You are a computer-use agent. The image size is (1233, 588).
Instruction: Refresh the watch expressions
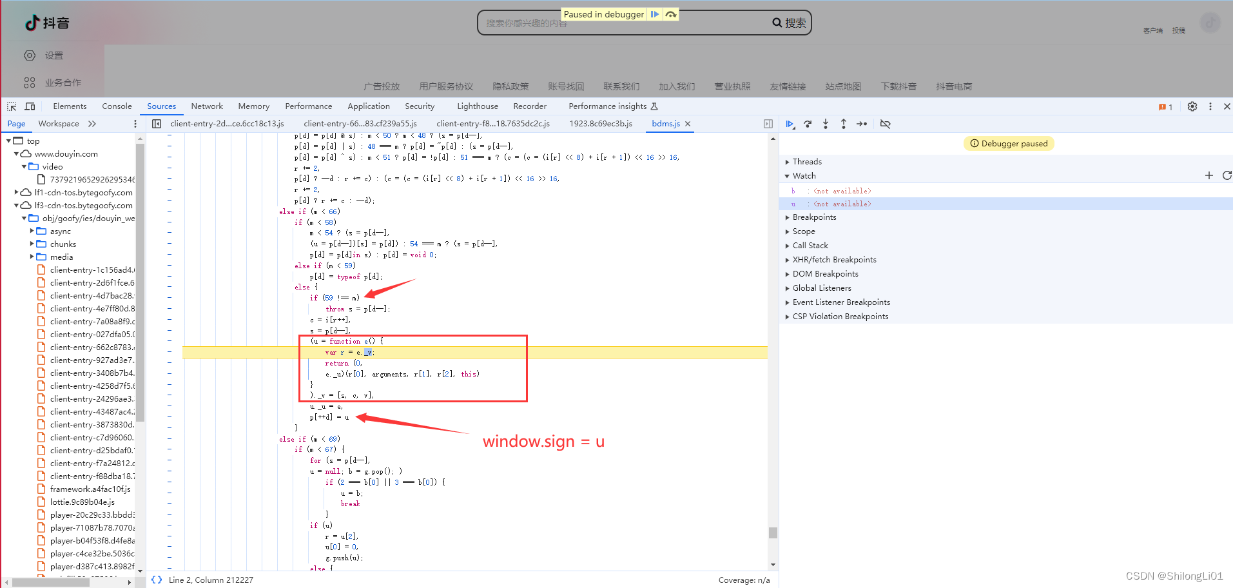[1227, 175]
